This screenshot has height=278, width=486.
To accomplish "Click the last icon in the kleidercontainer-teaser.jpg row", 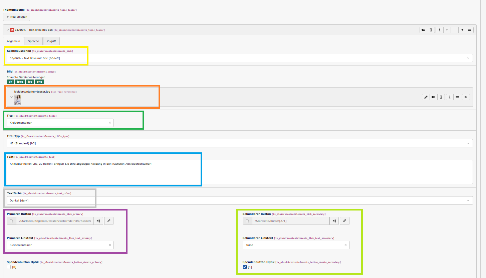I will (466, 97).
